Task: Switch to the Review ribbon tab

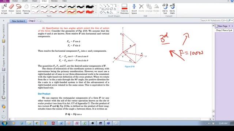Action: point(54,1)
